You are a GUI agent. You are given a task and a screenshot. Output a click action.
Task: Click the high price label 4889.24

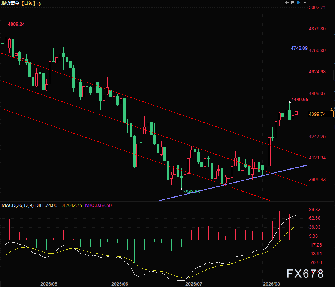click(x=16, y=24)
